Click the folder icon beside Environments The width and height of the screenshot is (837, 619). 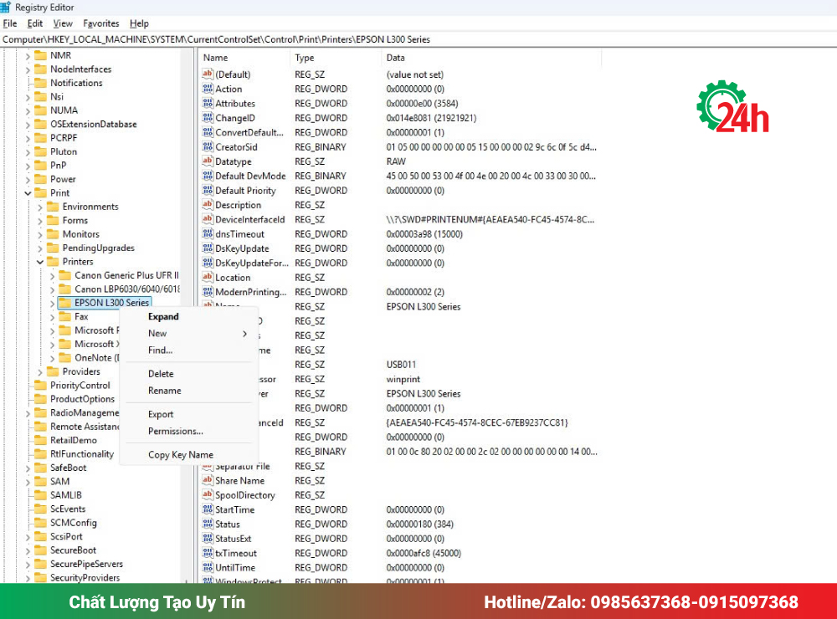coord(53,207)
